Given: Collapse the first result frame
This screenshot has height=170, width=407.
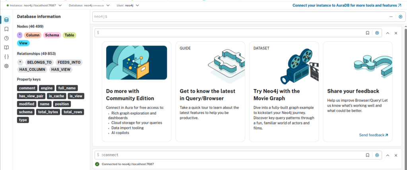Looking at the screenshot, I should click(x=388, y=33).
